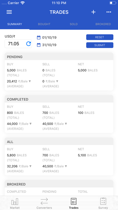118x210 pixels.
Task: Expand All buy ₹/Bale unit dropdown
Action: (x=30, y=166)
